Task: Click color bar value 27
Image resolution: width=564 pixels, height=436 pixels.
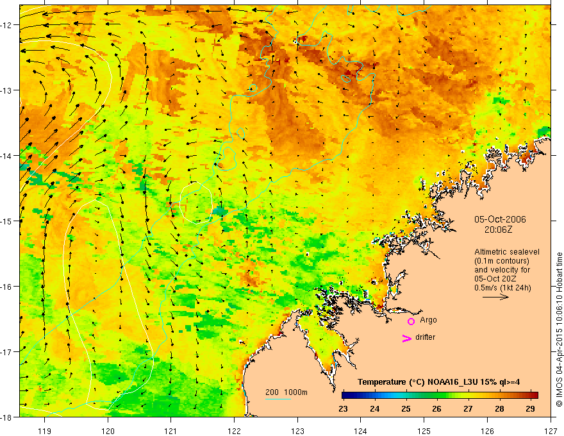Action: (468, 408)
